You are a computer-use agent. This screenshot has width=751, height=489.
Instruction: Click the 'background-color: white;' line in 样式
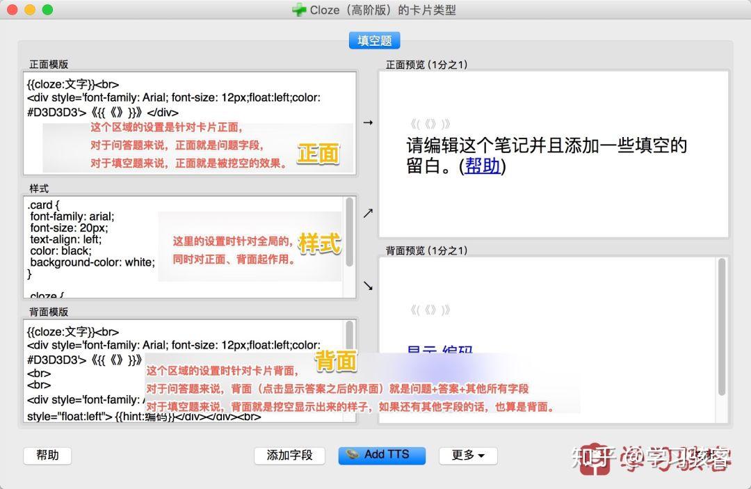coord(92,262)
